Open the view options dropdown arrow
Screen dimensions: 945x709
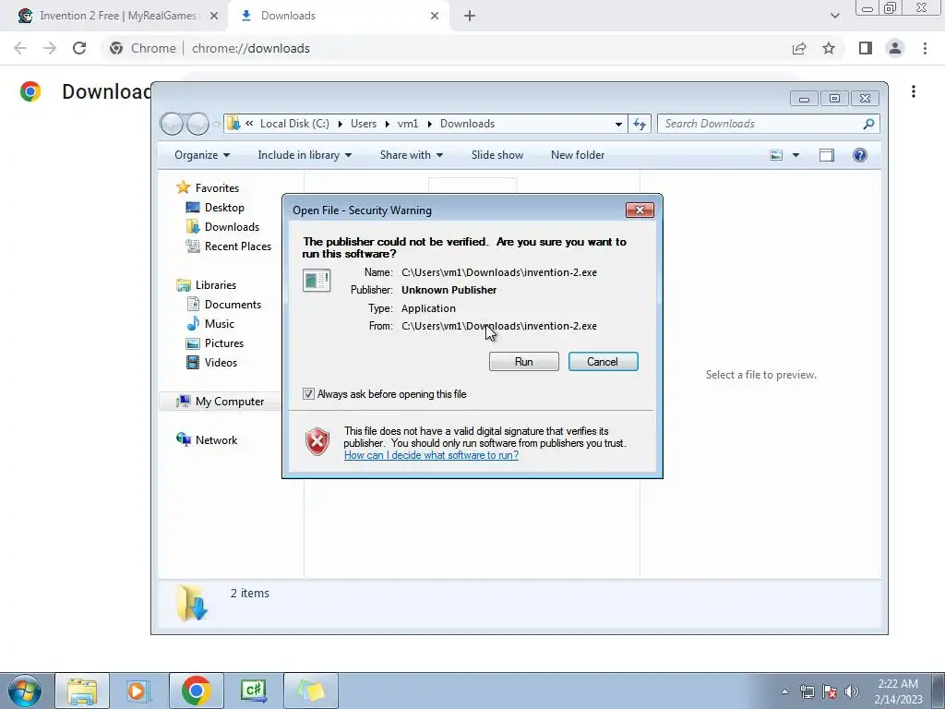[795, 155]
